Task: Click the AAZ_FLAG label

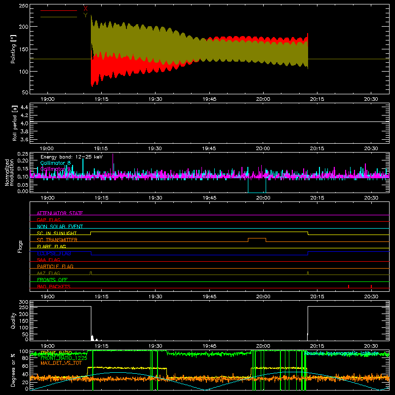Action: [x=48, y=273]
